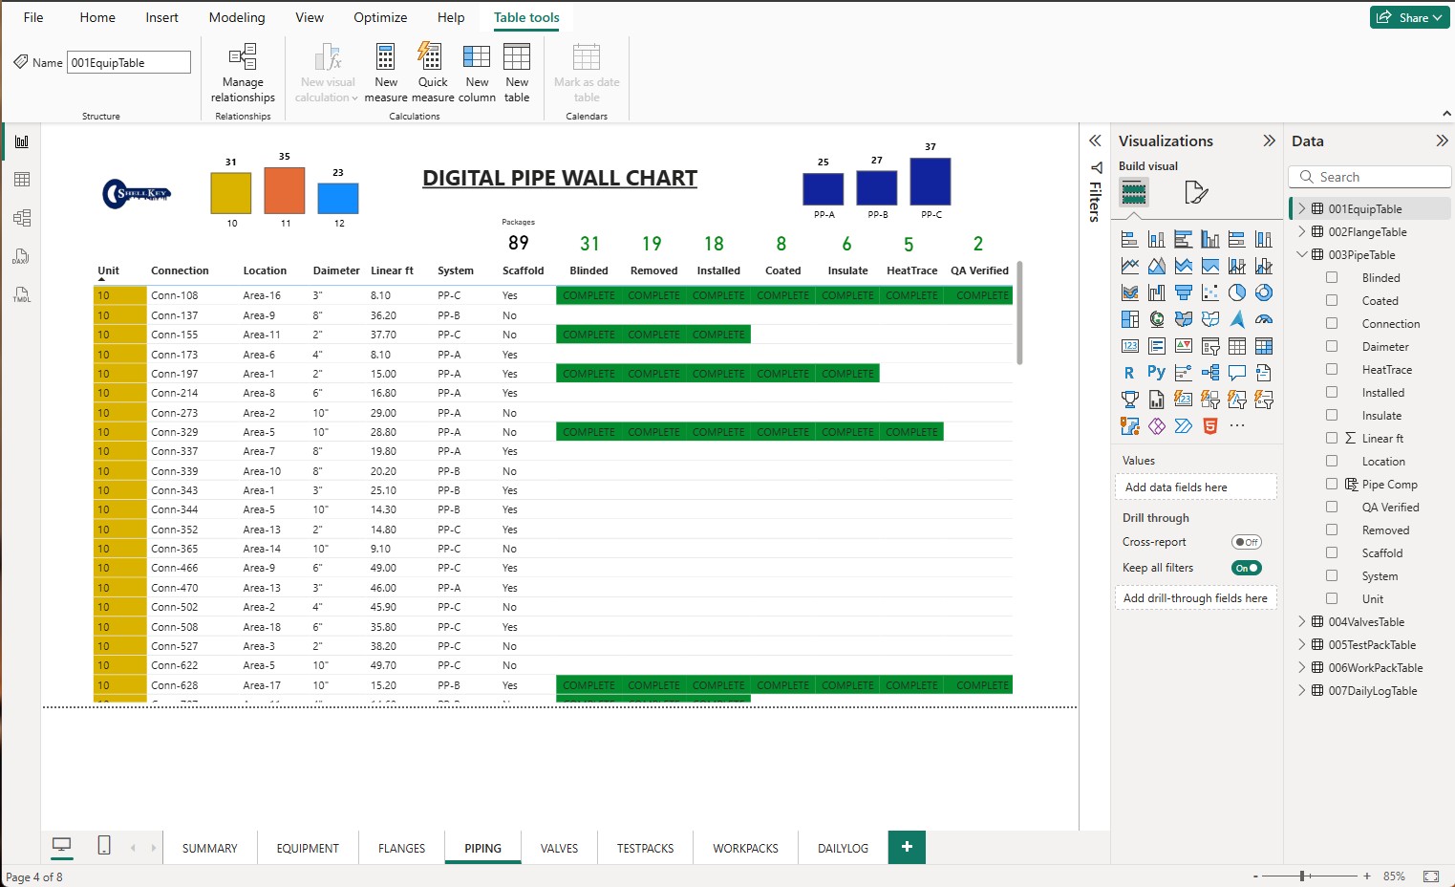Insert a Python script visual
1455x887 pixels.
(x=1157, y=373)
